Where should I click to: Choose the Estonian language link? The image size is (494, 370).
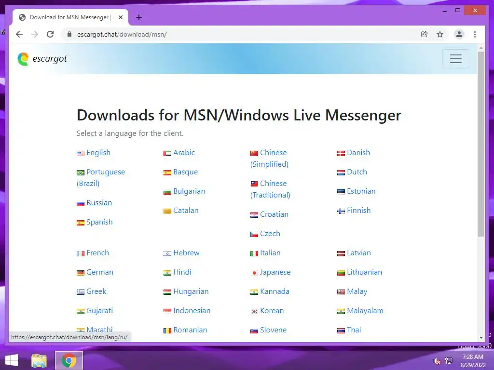(361, 191)
